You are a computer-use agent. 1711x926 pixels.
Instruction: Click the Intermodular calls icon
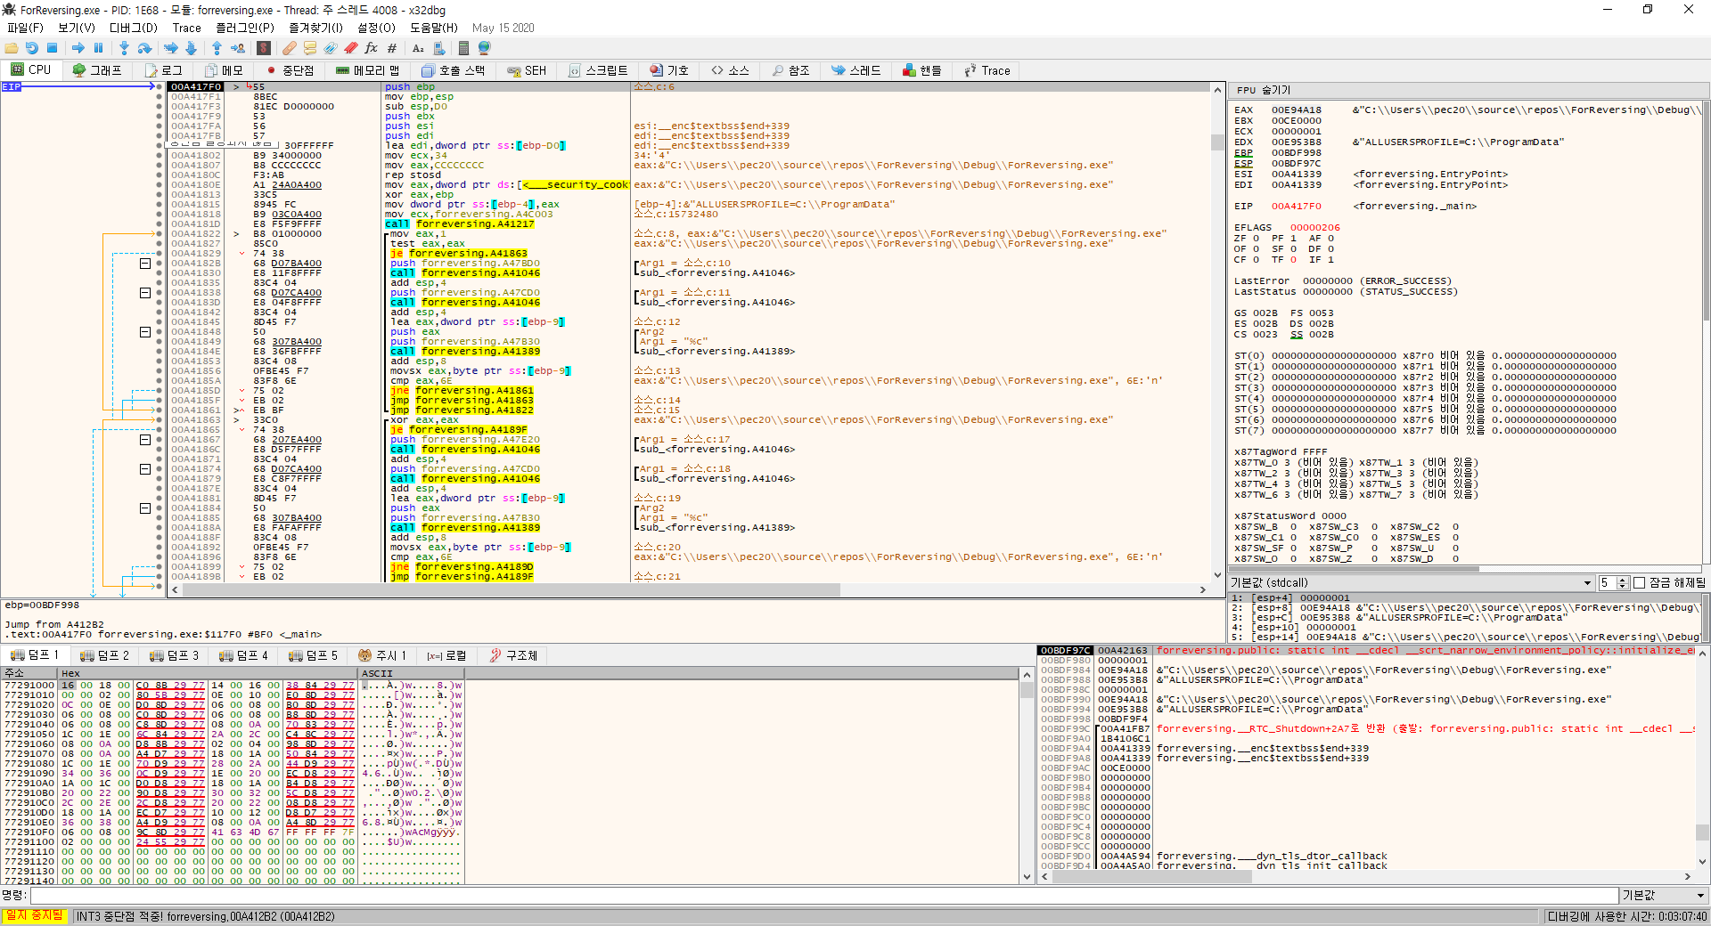coord(438,48)
